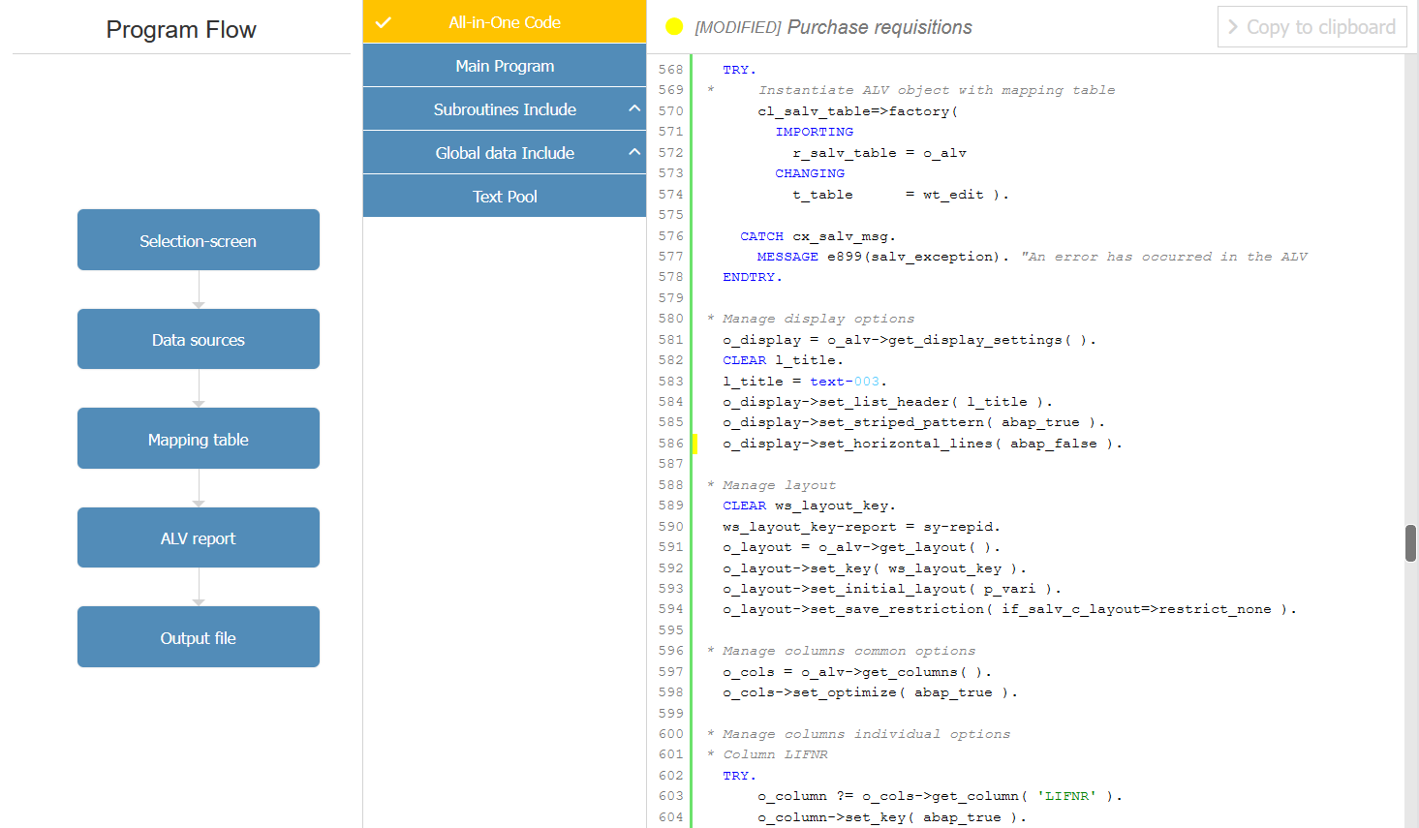Screen dimensions: 1419x828
Task: Open the Subroutines Include tab
Action: tap(505, 108)
